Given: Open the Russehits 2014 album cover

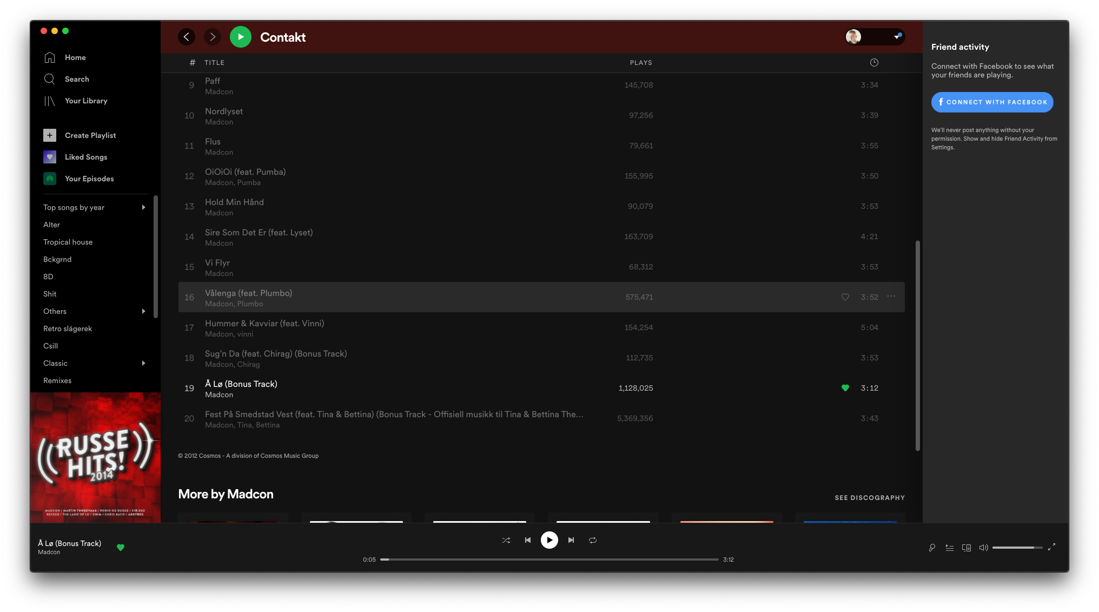Looking at the screenshot, I should [x=95, y=457].
